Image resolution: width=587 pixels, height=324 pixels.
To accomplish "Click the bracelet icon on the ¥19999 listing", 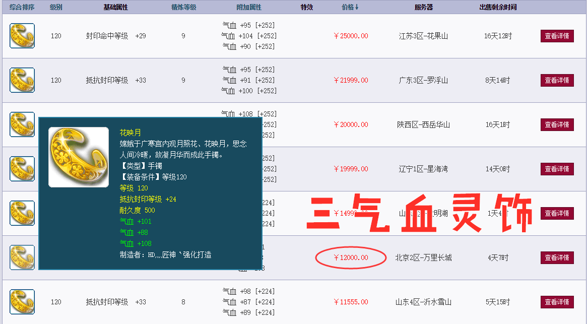I will pos(22,169).
